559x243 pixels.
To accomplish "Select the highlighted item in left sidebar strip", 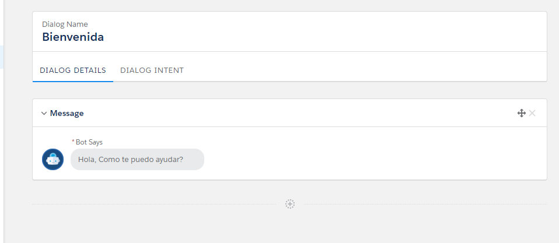I will point(2,57).
